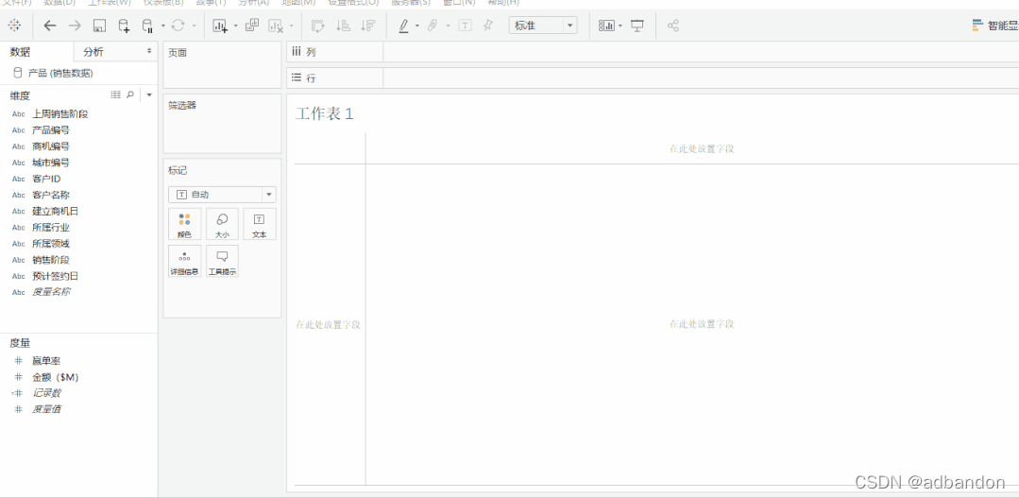Select the 预计签约日 dimension field
This screenshot has height=498, width=1019.
pos(55,276)
